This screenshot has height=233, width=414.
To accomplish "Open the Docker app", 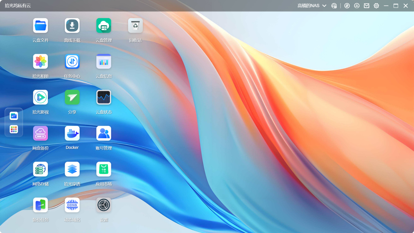I will pos(72,133).
